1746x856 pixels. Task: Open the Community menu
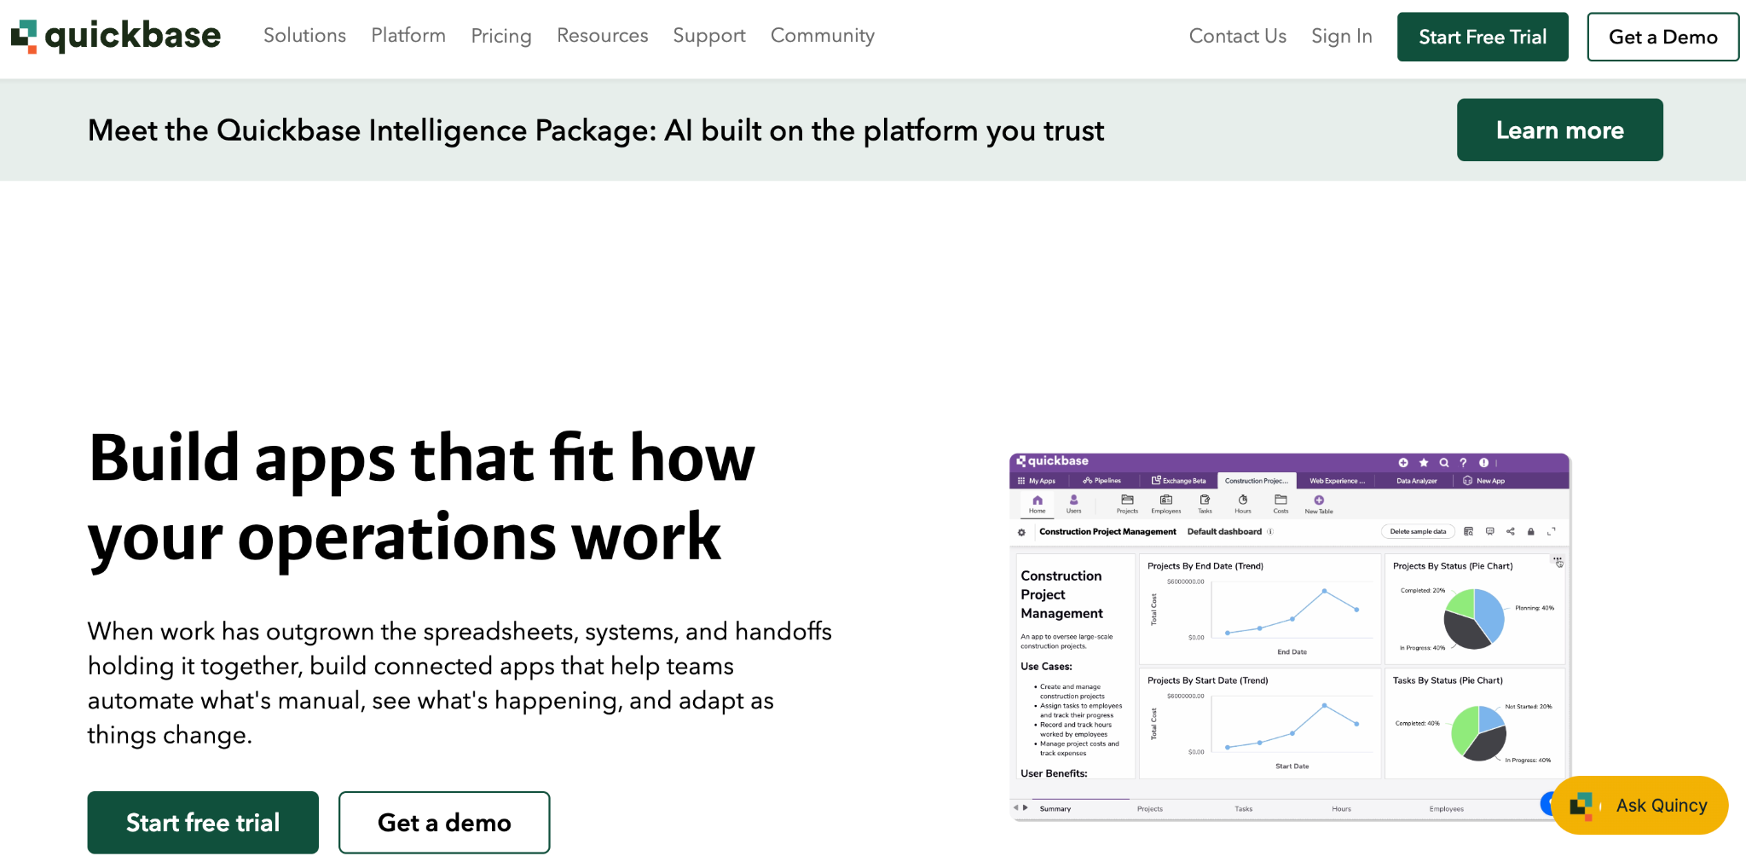(x=823, y=36)
